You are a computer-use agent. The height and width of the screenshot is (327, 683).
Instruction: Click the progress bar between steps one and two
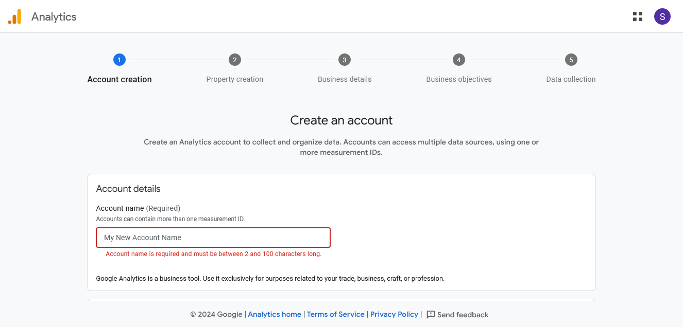[177, 59]
